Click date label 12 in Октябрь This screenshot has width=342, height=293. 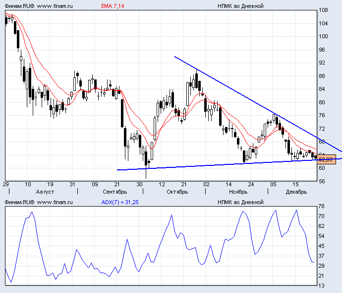tap(162, 184)
